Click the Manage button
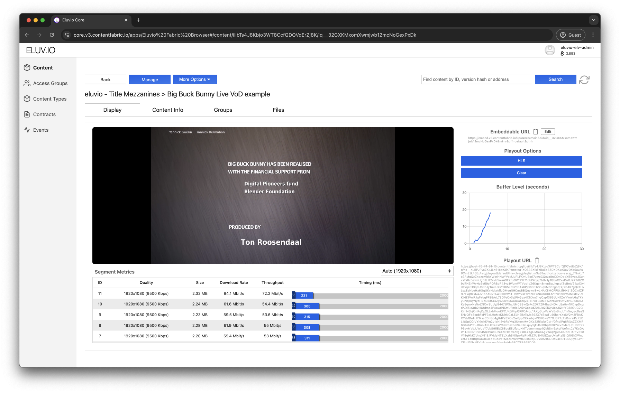Screen dimensions: 620x393 [x=150, y=79]
